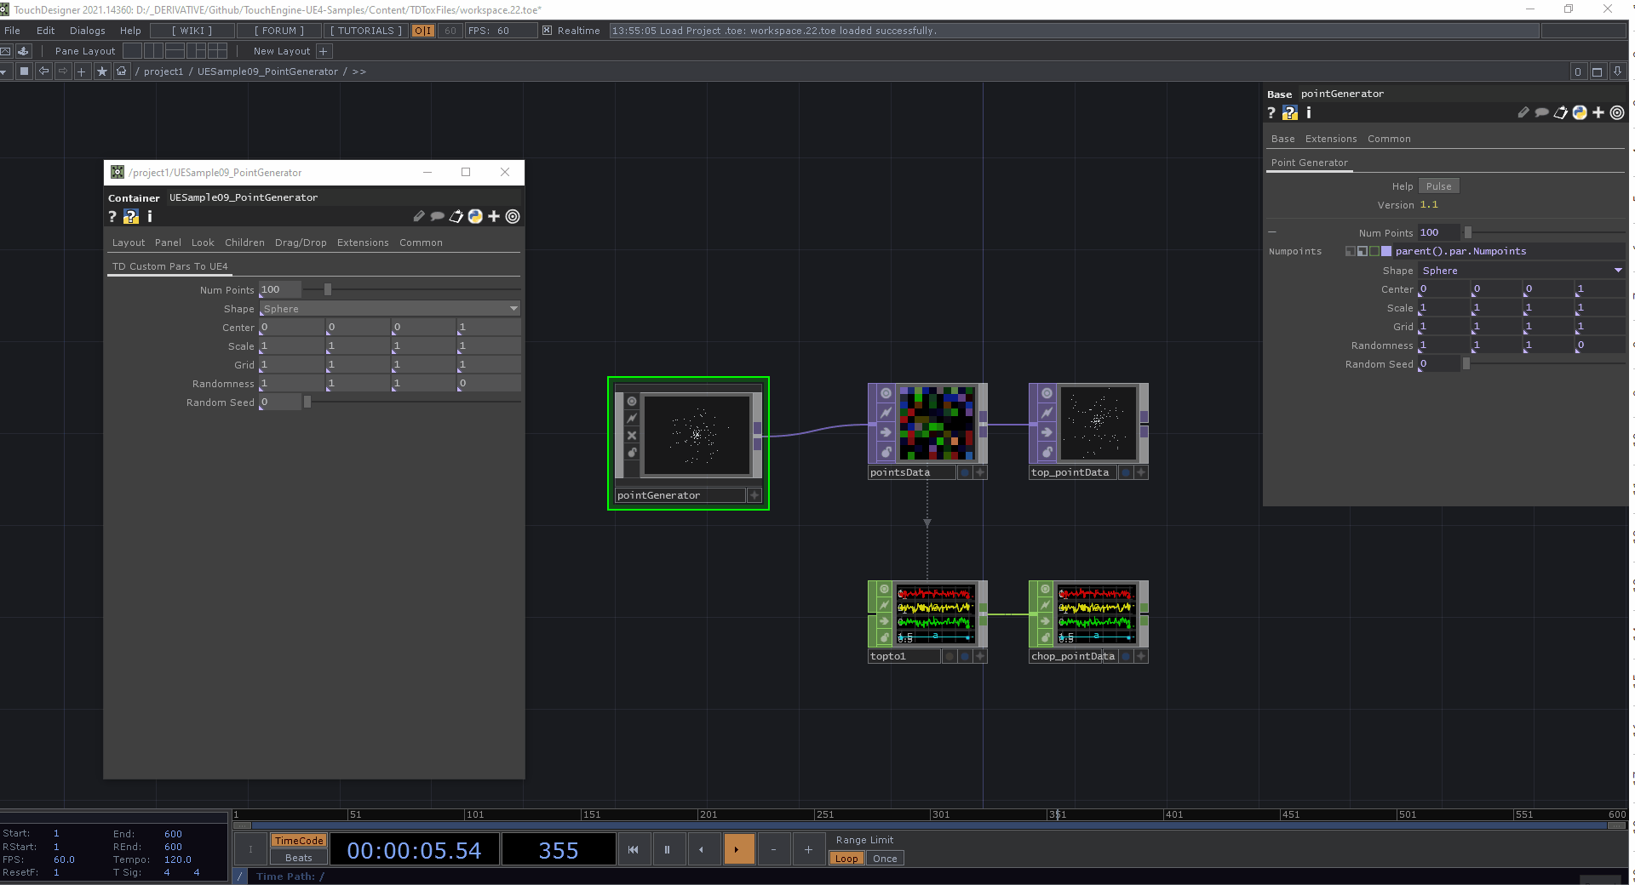Click the pointsData node thumbnail
The width and height of the screenshot is (1635, 885).
point(935,423)
